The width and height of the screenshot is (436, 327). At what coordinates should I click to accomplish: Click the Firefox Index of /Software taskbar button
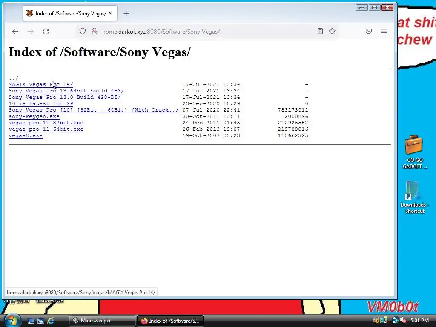coord(170,321)
